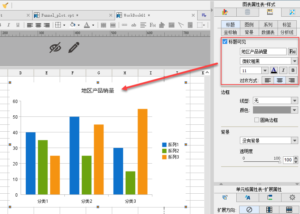Align the chart title center
The width and height of the screenshot is (300, 214).
pyautogui.click(x=280, y=81)
